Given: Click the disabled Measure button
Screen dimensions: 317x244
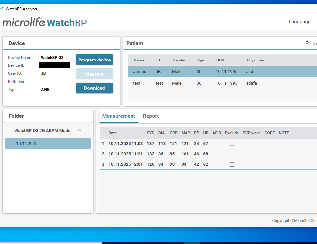Looking at the screenshot, I should point(94,74).
